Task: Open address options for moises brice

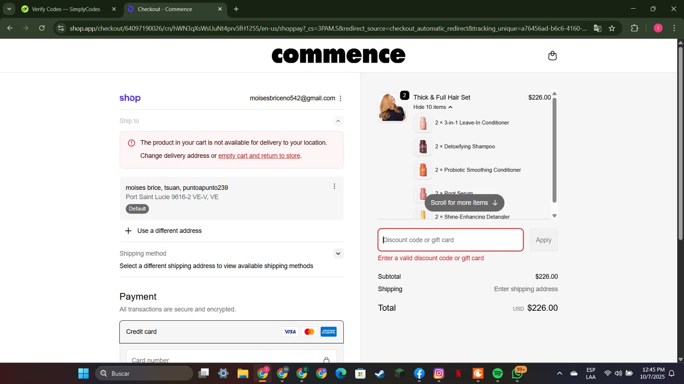Action: pyautogui.click(x=334, y=187)
